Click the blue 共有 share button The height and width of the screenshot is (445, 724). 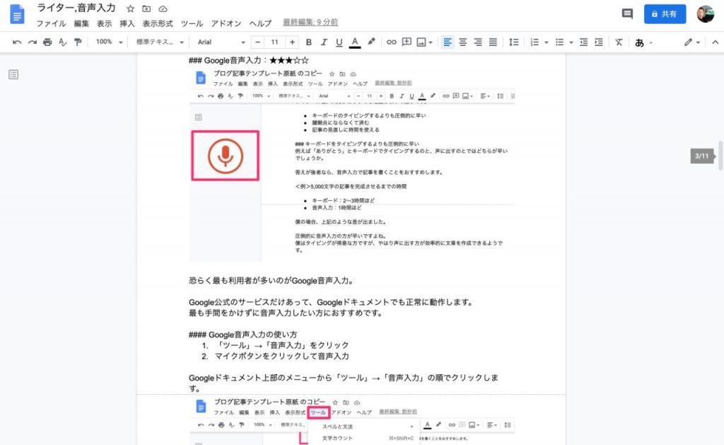665,13
